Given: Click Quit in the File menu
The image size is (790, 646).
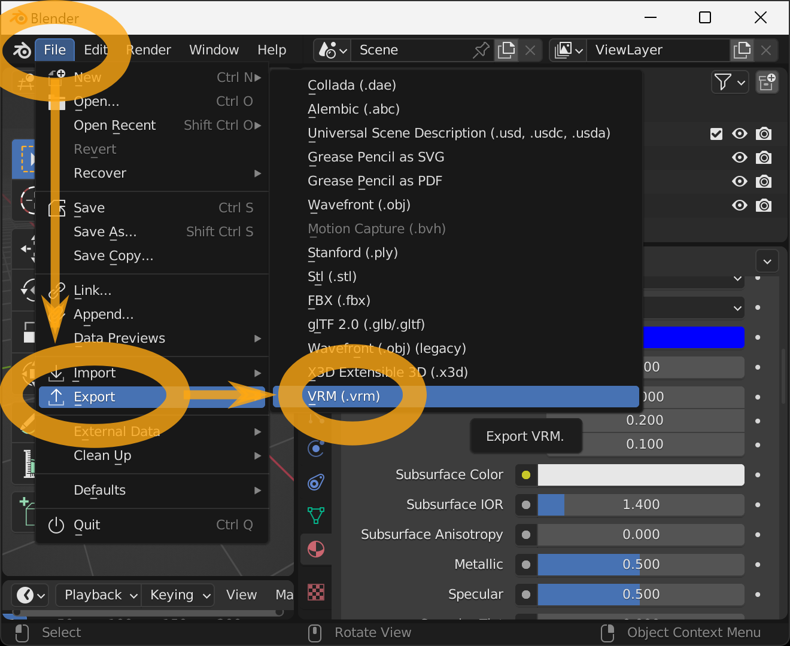Looking at the screenshot, I should [x=152, y=525].
